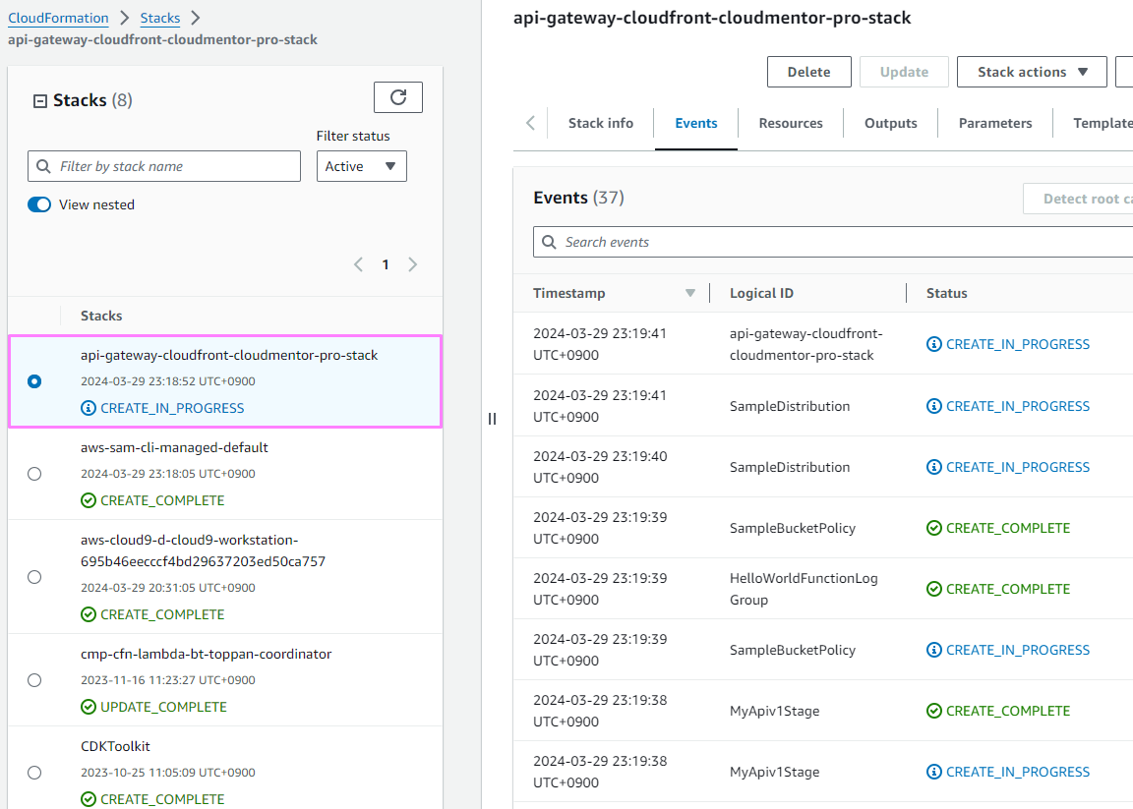Screen dimensions: 1133x809
Task: Select the CDKToolkit stack radio button
Action: click(x=34, y=773)
